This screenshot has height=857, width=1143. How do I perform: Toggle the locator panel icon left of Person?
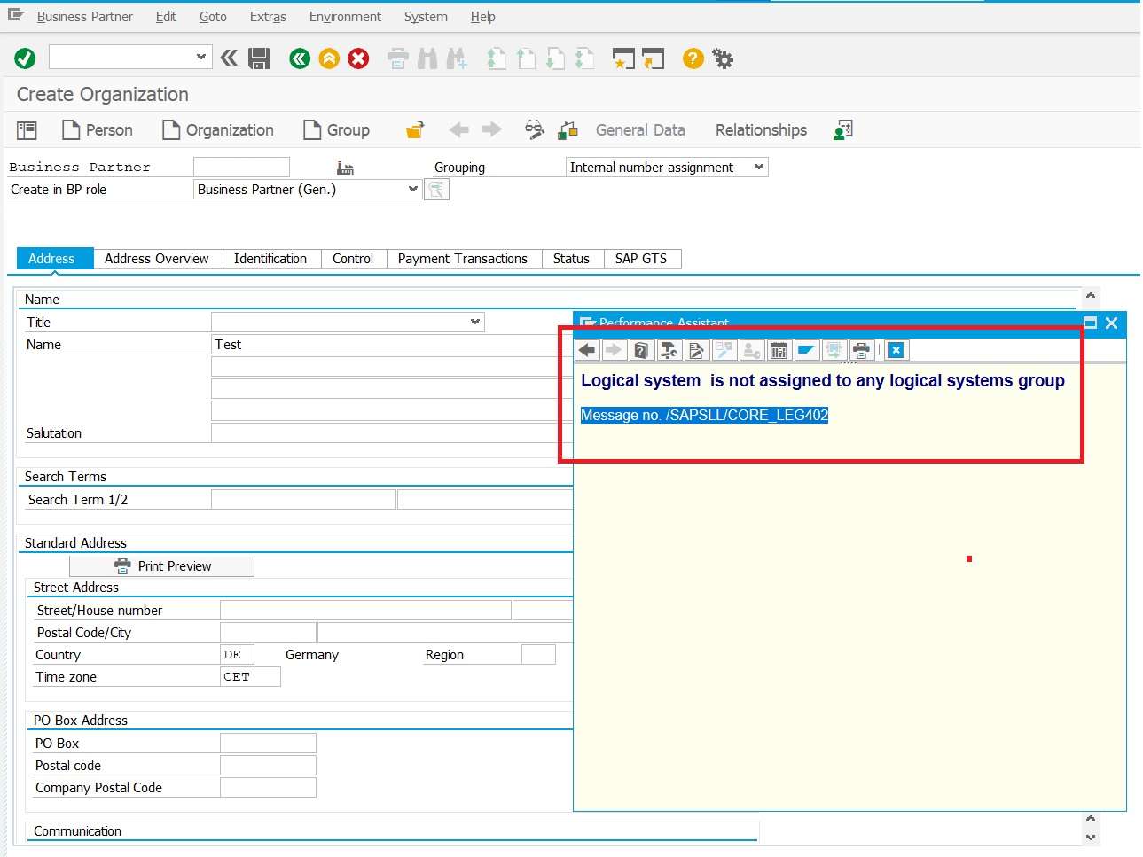click(x=27, y=130)
